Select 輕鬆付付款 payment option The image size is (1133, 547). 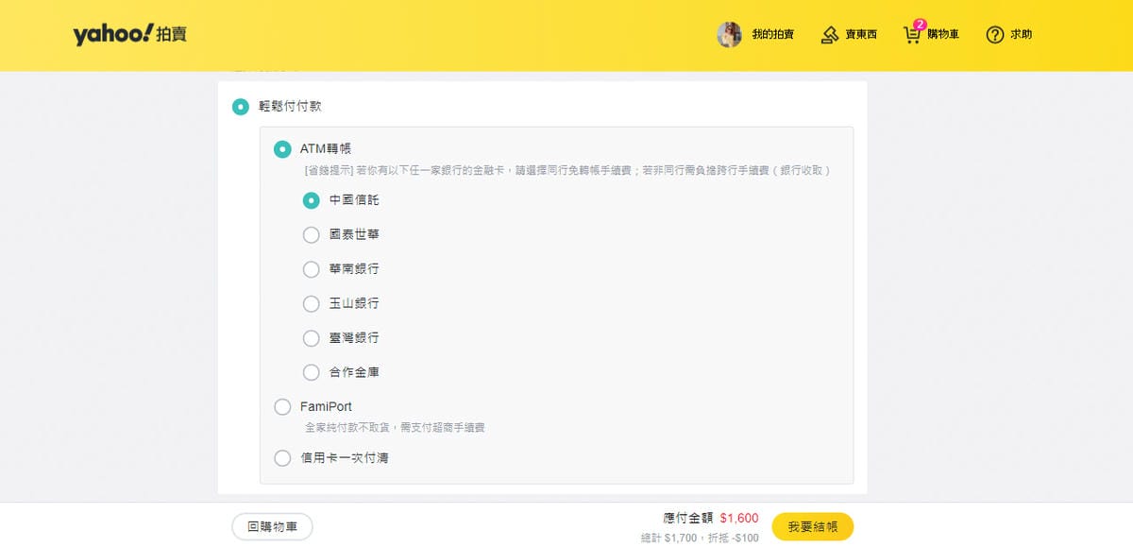coord(241,106)
